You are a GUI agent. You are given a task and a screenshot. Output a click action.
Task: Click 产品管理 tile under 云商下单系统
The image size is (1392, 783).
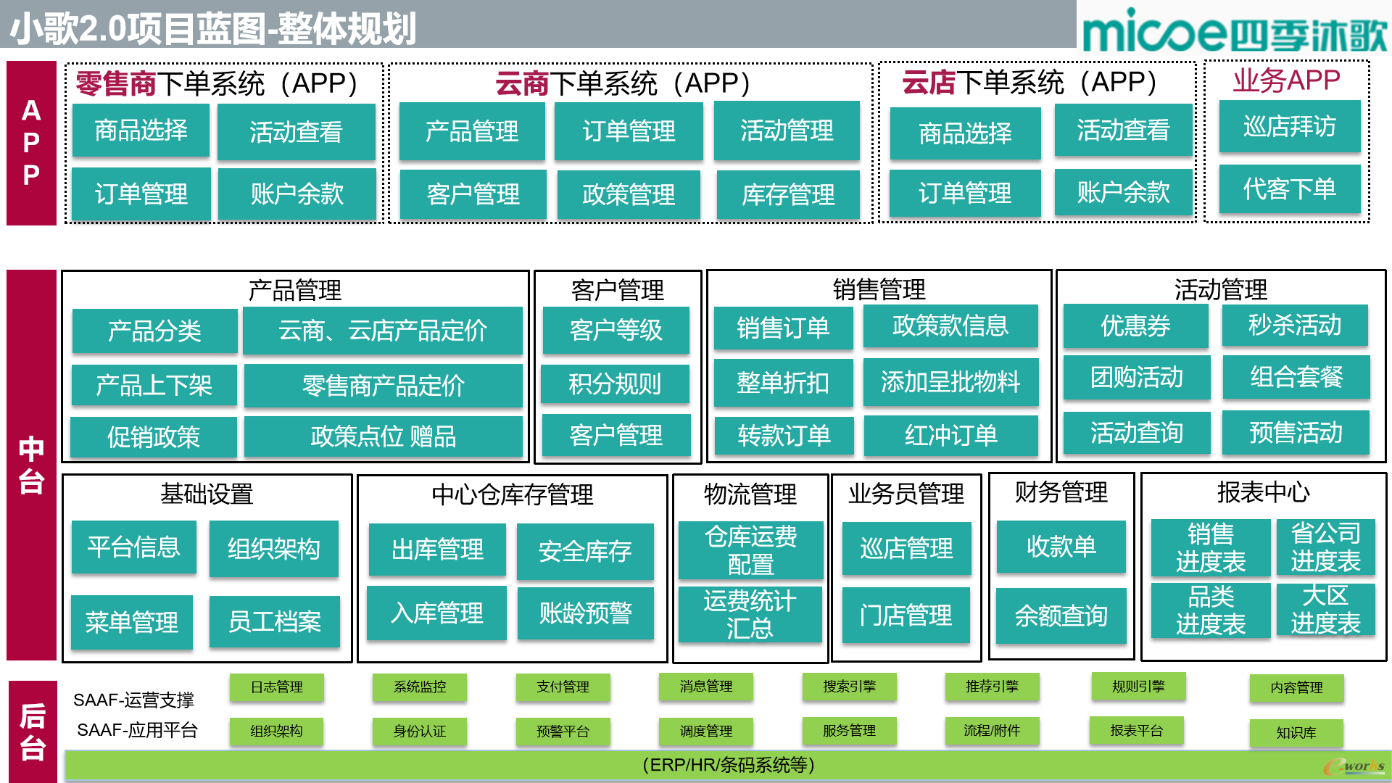[472, 131]
